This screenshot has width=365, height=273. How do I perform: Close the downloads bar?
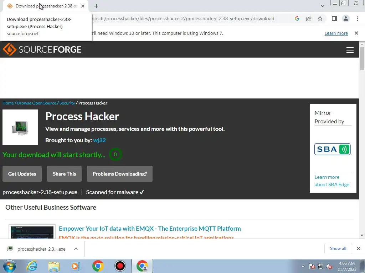click(359, 248)
